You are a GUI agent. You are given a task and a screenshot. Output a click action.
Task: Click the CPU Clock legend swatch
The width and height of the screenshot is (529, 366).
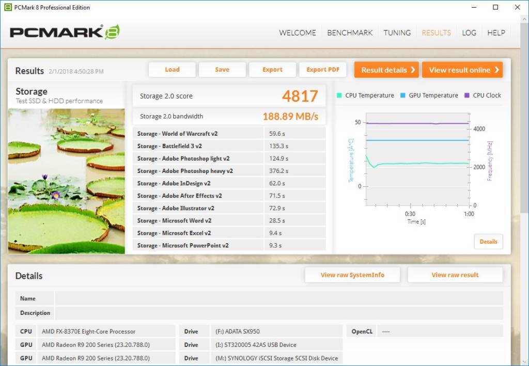click(467, 96)
